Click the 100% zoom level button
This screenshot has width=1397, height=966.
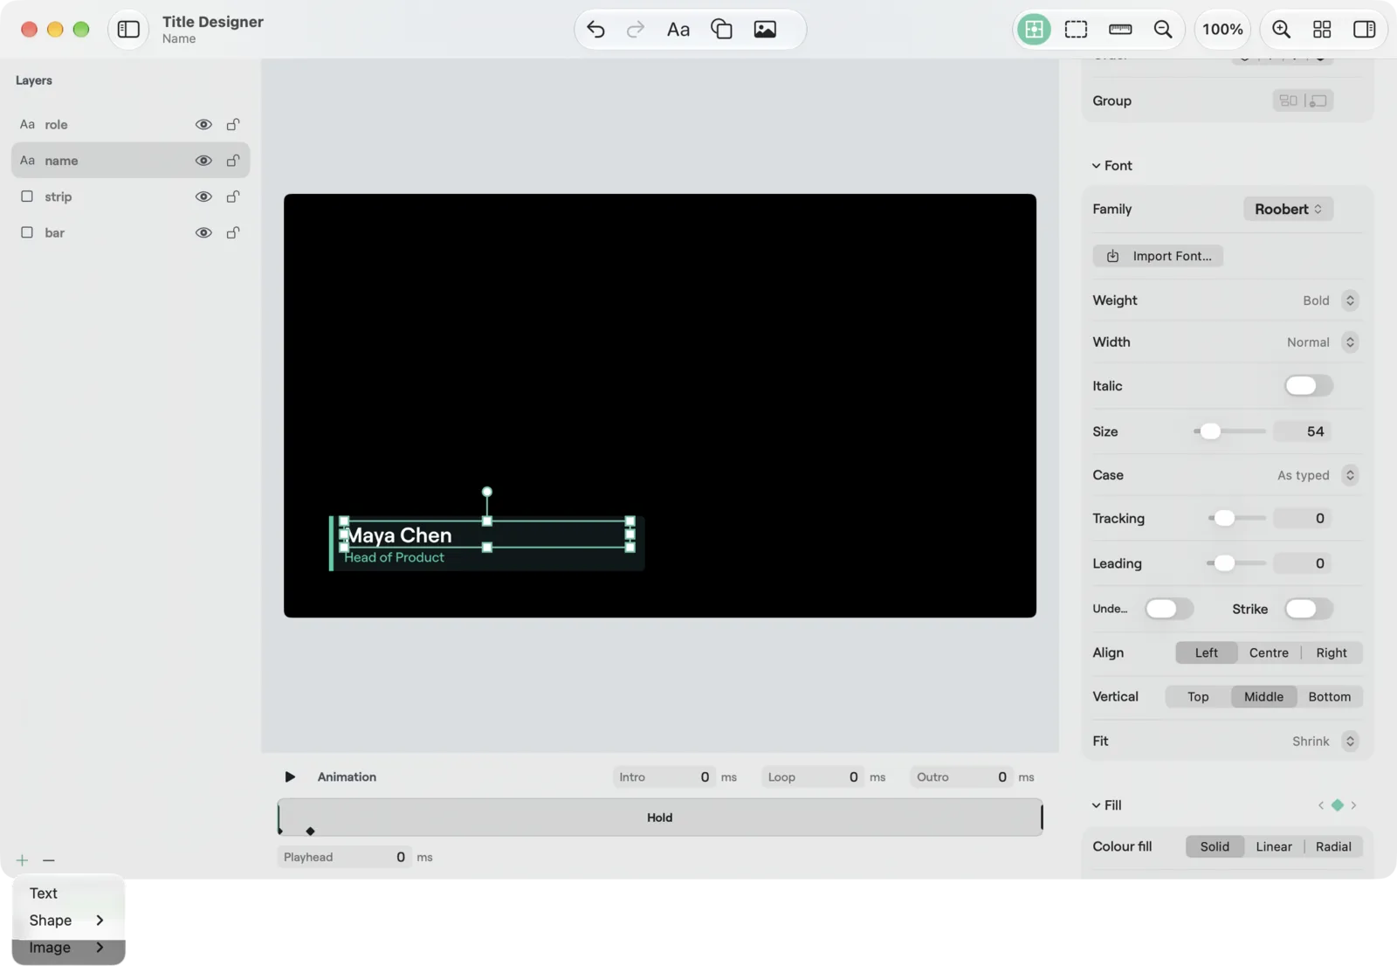tap(1222, 30)
